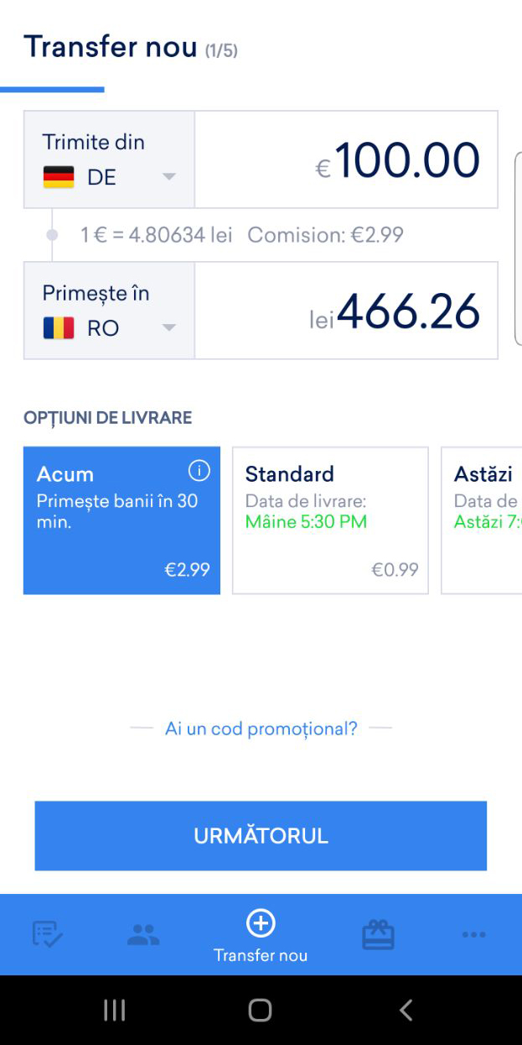Tap the info icon on Acum card
Image resolution: width=522 pixels, height=1045 pixels.
pos(199,472)
